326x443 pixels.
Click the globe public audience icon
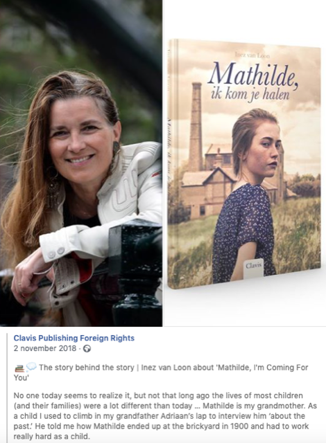click(87, 349)
